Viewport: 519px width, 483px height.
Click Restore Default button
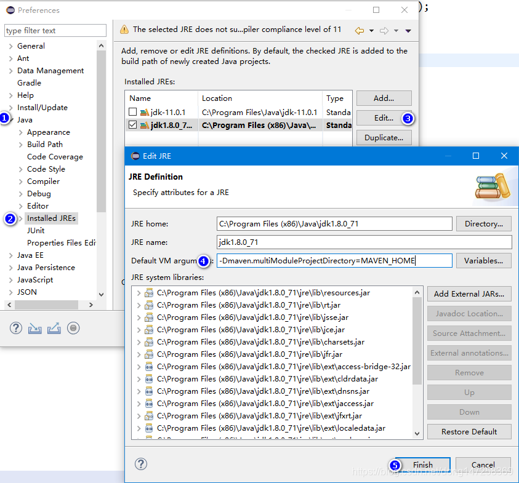469,432
